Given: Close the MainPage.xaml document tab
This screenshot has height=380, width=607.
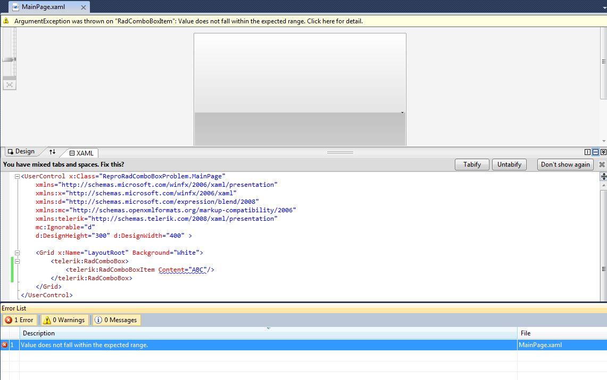Looking at the screenshot, I should [83, 7].
